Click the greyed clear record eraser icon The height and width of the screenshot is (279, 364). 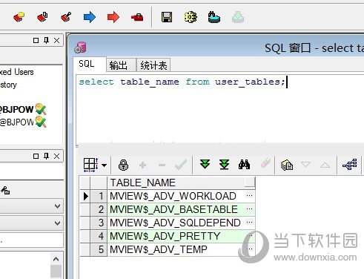[266, 163]
